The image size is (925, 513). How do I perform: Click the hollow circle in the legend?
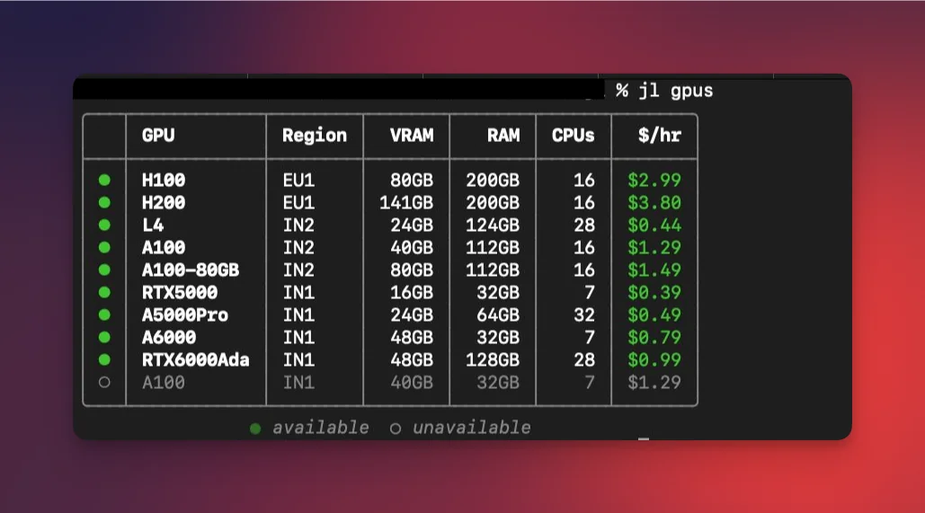[396, 429]
